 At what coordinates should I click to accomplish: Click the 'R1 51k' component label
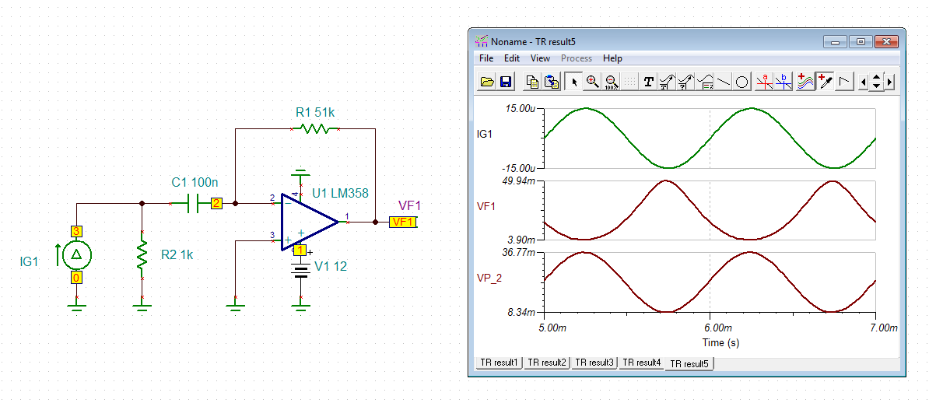[x=315, y=113]
